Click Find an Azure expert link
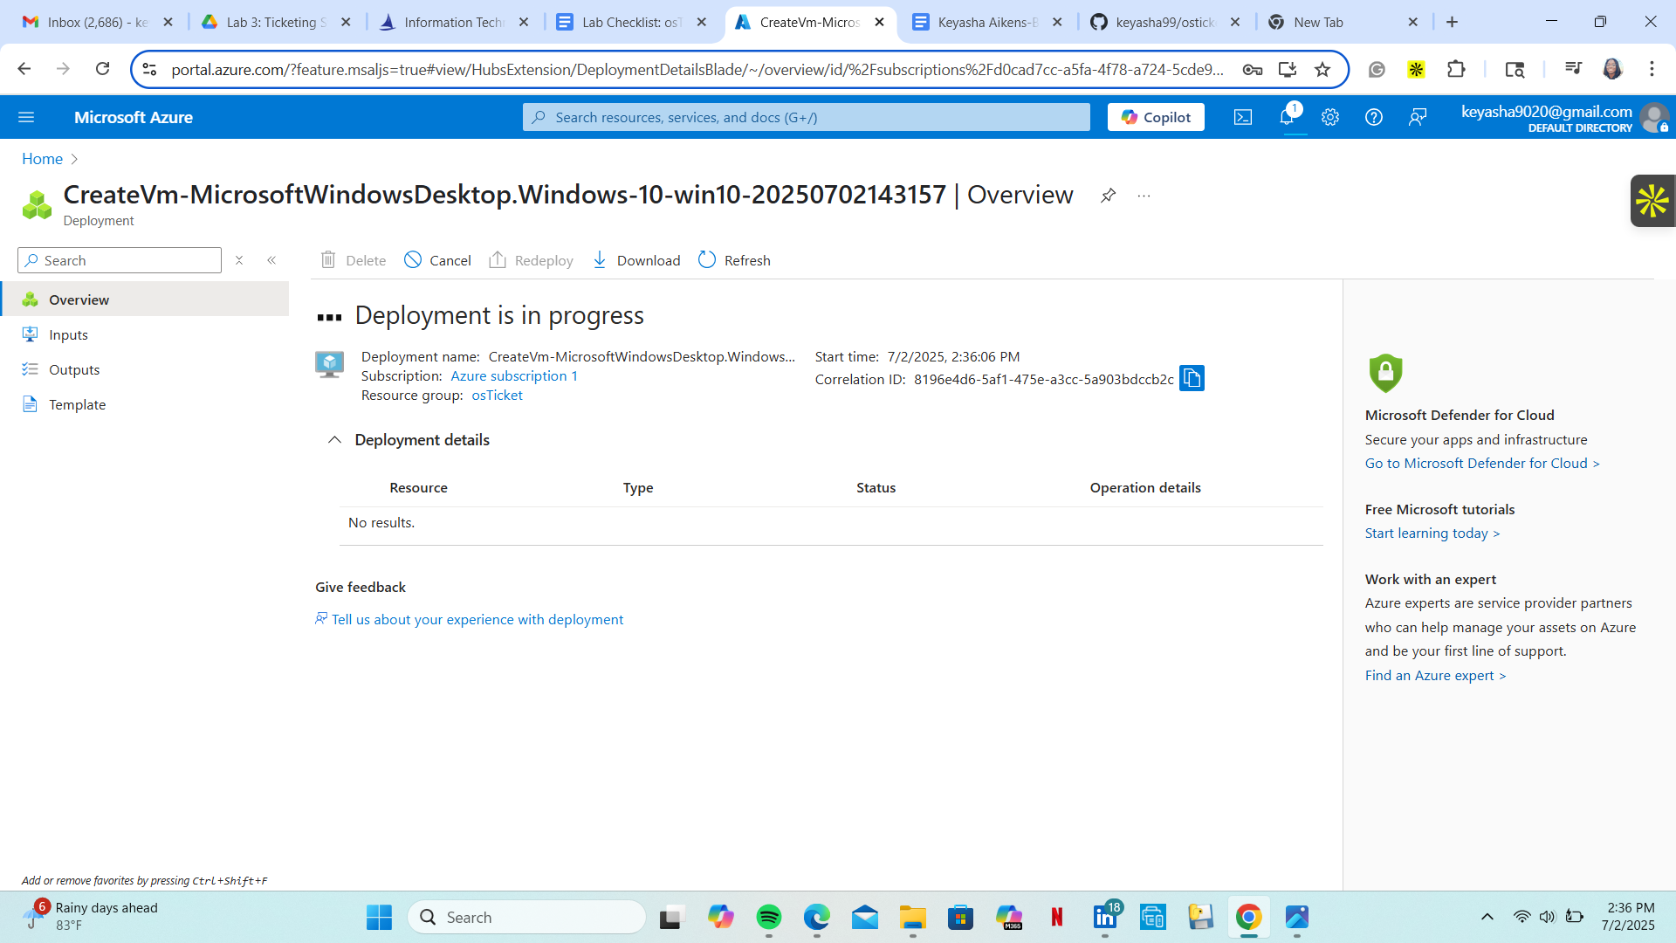Screen dimensions: 1676x943 tap(1436, 676)
